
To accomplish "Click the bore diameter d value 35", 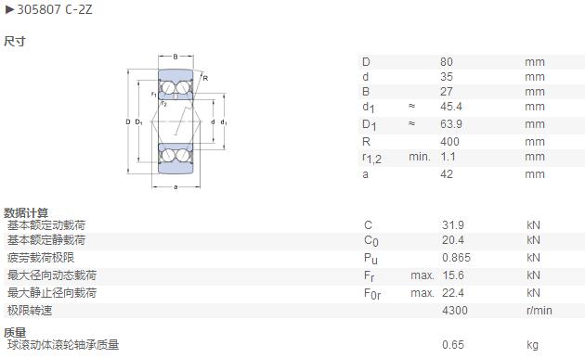I will [447, 77].
